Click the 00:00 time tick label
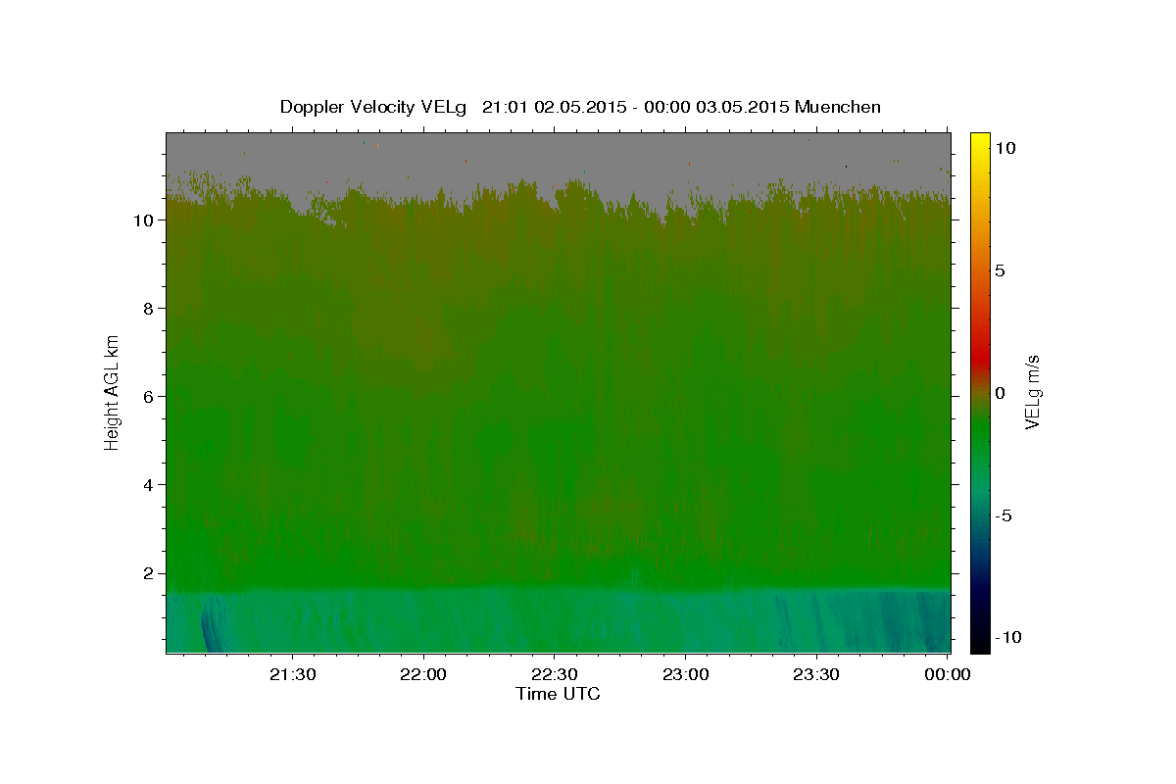 (947, 674)
